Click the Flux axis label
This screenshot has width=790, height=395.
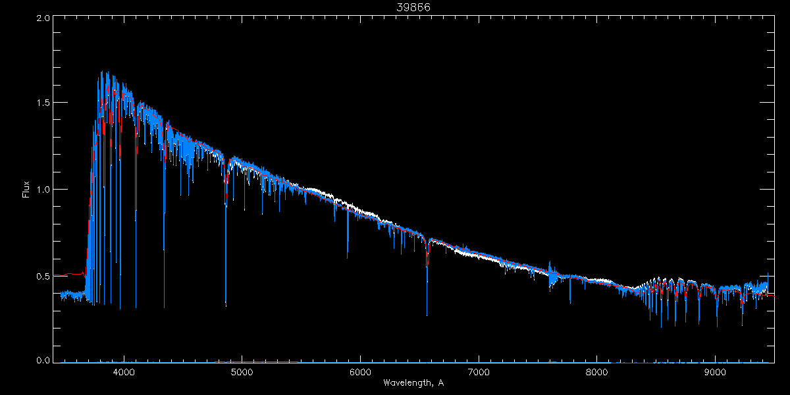coord(26,190)
